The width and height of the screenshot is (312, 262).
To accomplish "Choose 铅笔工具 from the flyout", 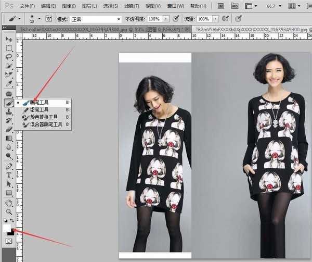I will (40, 110).
